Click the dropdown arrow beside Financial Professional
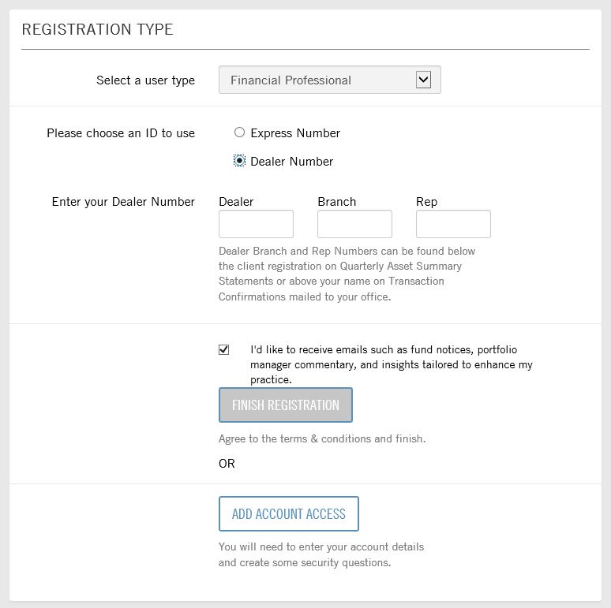 423,80
